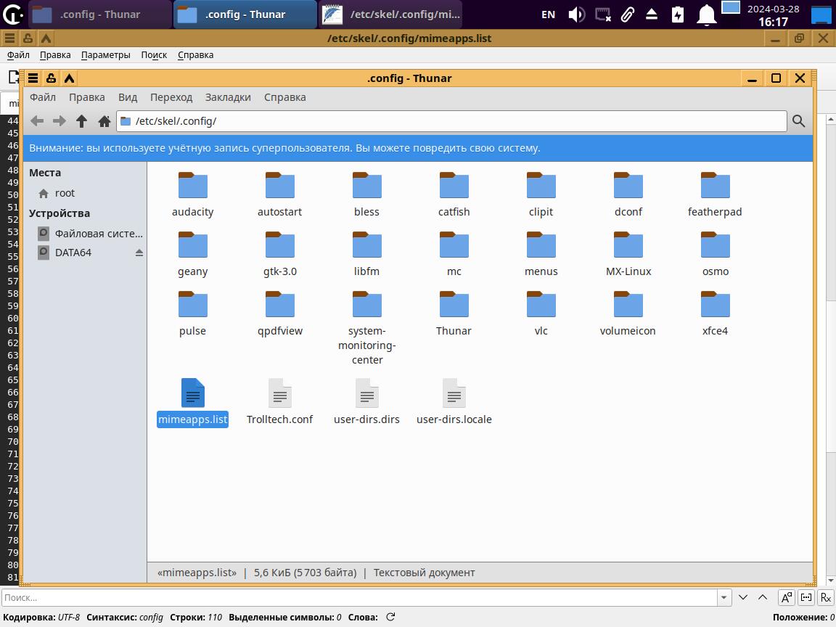Viewport: 836px width, 627px height.
Task: Open Файл menu in Thunar
Action: tap(43, 97)
